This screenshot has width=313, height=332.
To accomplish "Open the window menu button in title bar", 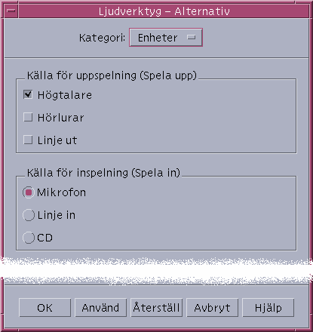I will 11,11.
